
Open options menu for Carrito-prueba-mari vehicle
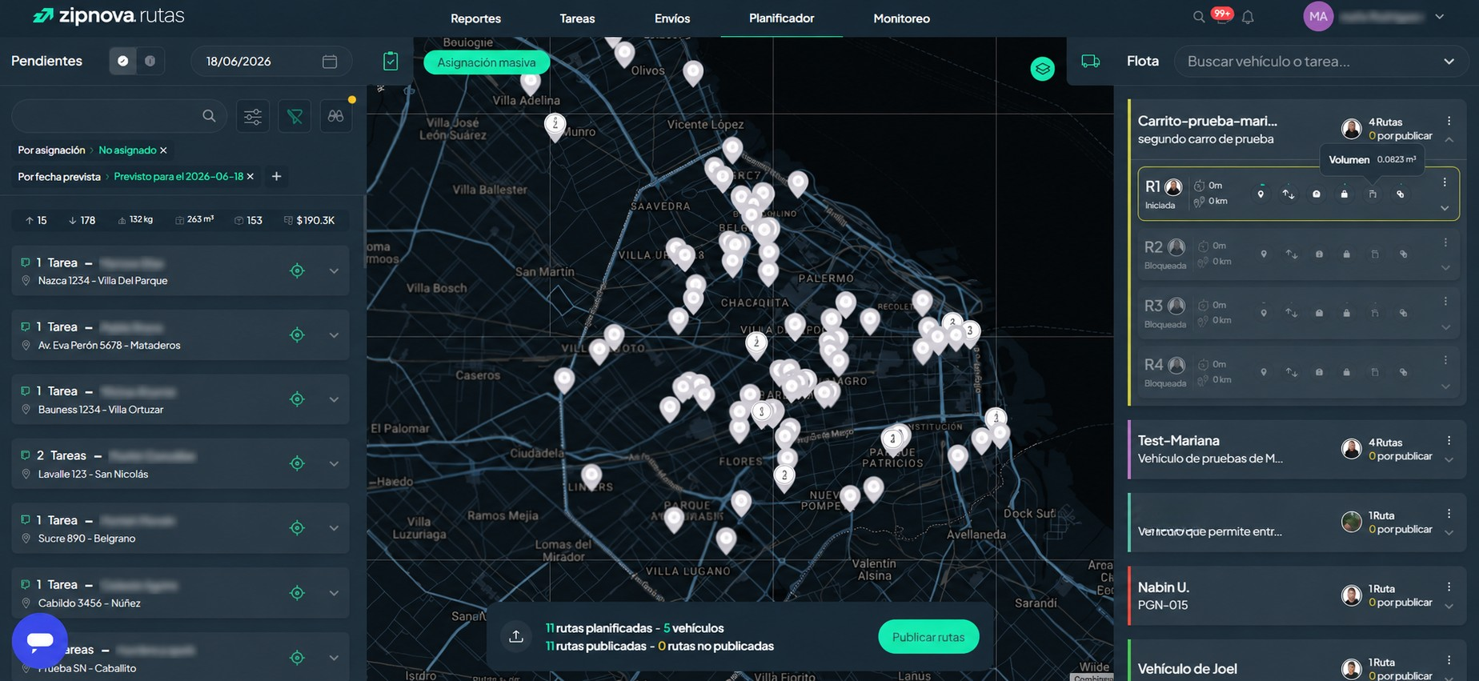pyautogui.click(x=1449, y=121)
